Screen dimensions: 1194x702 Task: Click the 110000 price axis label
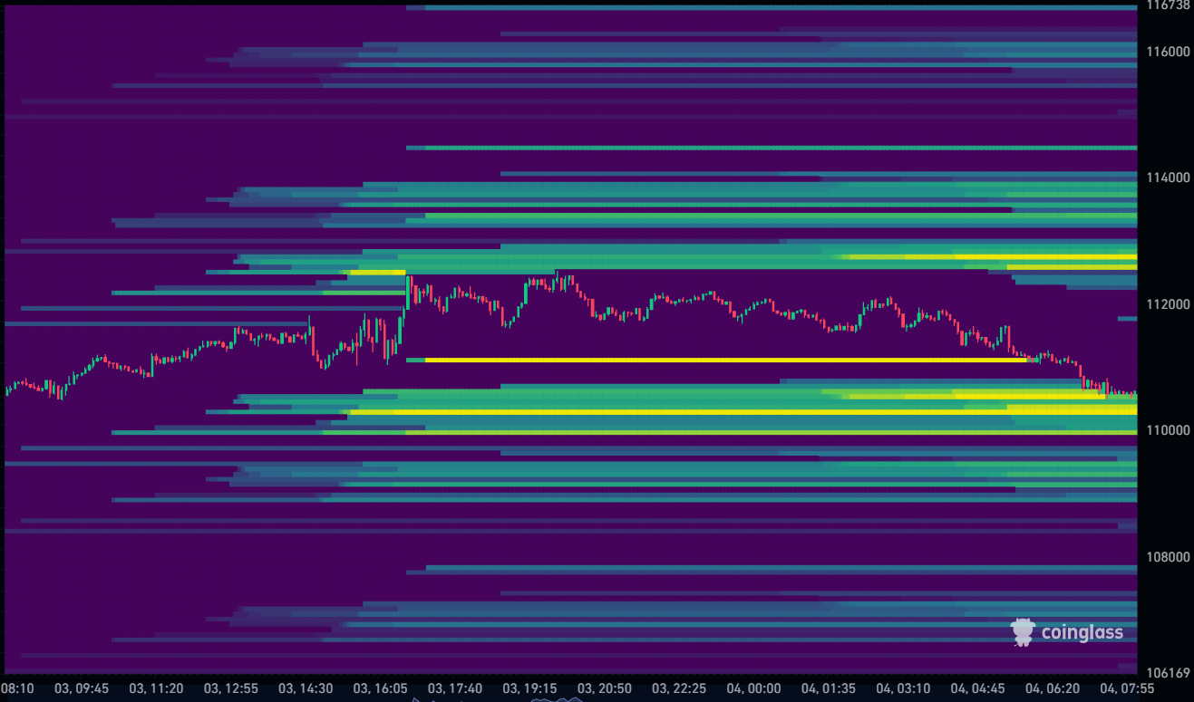coord(1169,429)
